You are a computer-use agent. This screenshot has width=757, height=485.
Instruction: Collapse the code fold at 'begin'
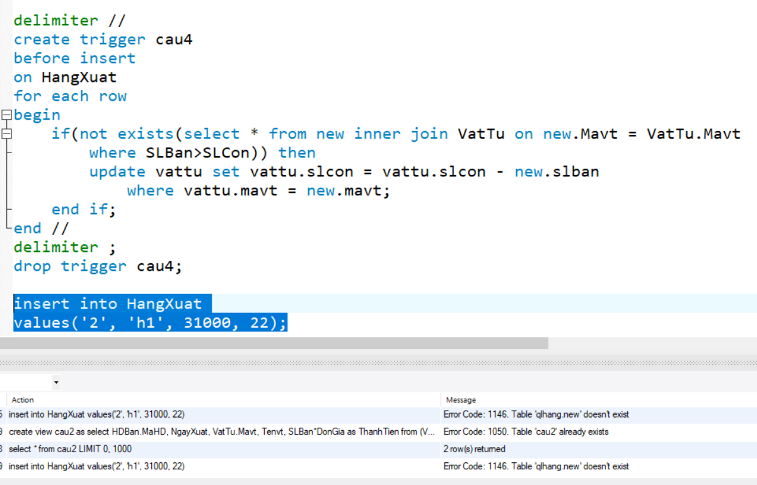[x=6, y=115]
